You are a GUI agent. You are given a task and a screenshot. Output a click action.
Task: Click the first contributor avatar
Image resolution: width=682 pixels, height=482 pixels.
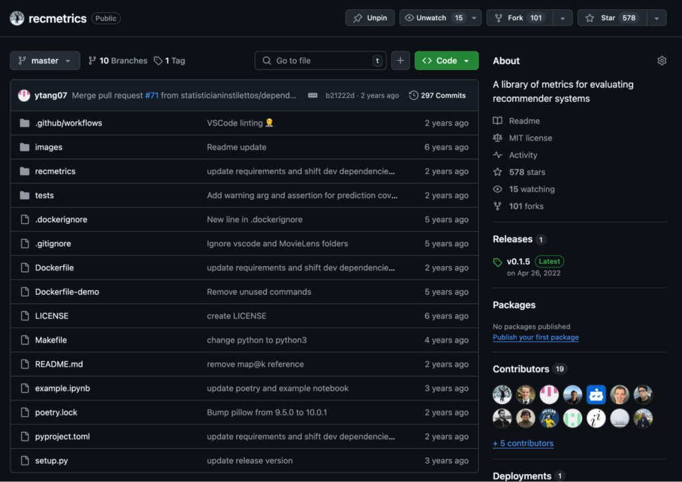pyautogui.click(x=502, y=395)
